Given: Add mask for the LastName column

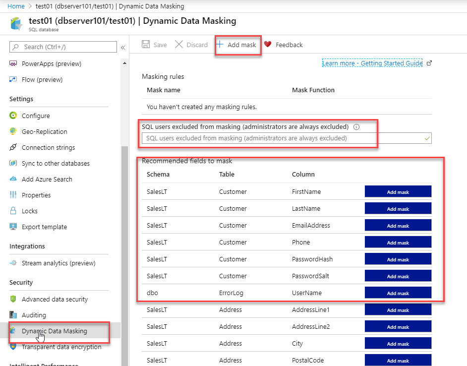Looking at the screenshot, I should 398,208.
